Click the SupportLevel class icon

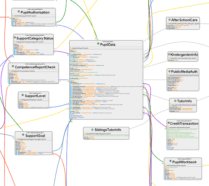point(23,95)
